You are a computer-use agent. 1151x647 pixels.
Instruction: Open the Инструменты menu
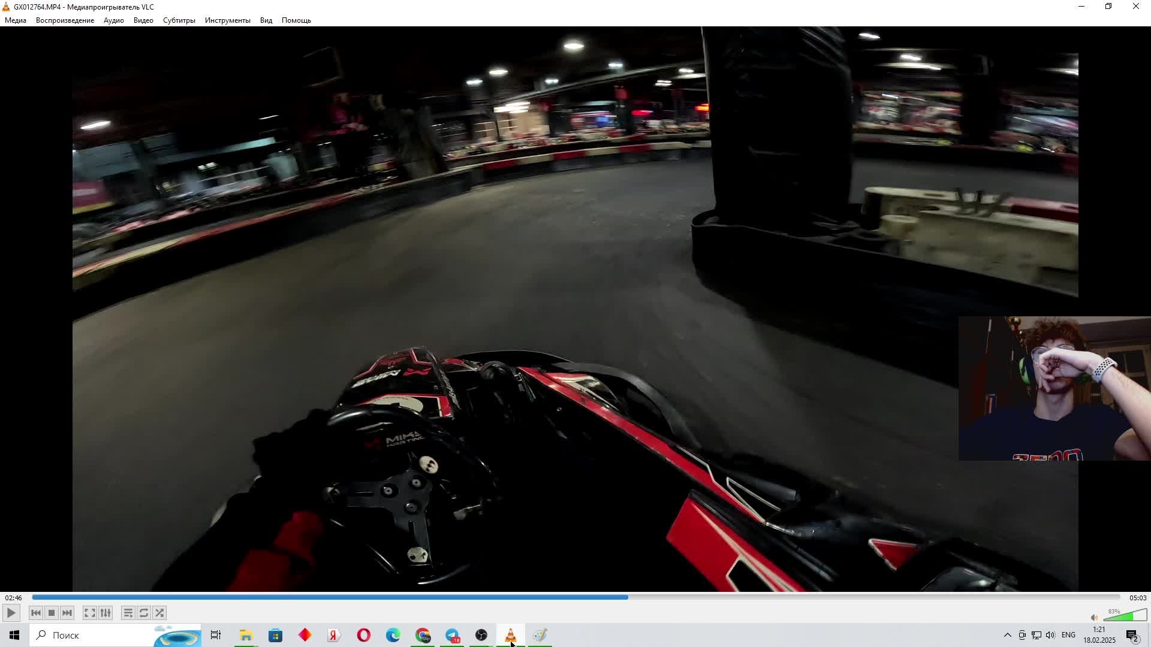point(227,20)
